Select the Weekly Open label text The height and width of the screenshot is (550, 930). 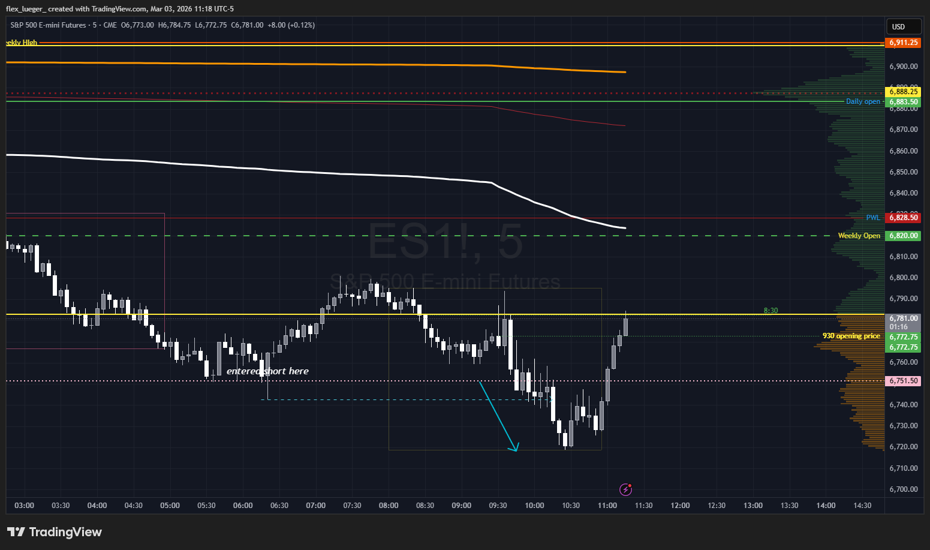(x=859, y=236)
